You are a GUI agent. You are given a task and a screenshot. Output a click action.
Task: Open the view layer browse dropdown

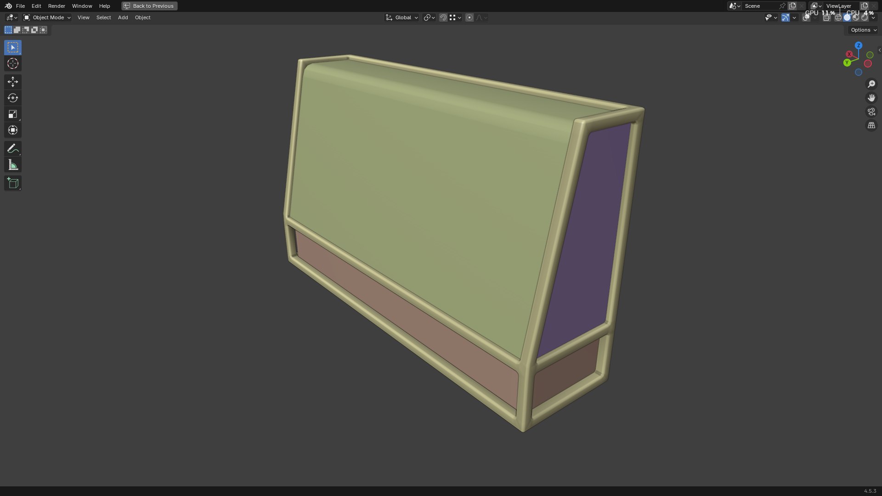[x=816, y=6]
